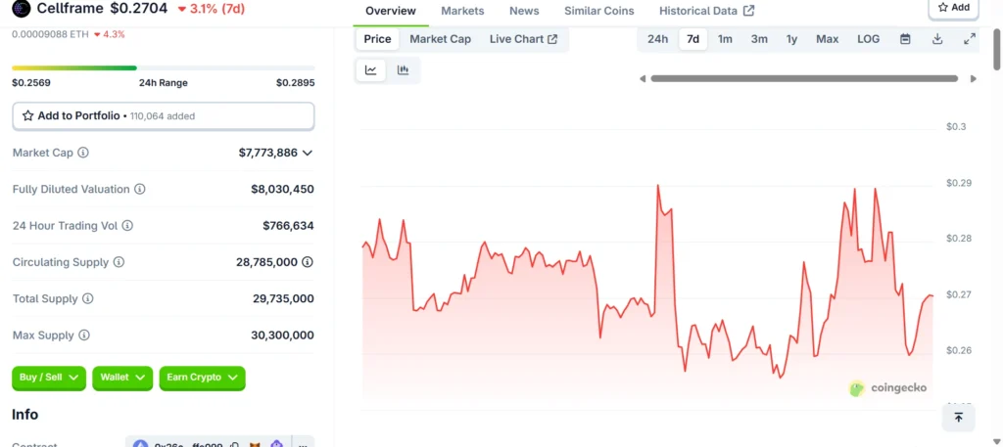Click the $0.29 y-axis label

tap(957, 183)
